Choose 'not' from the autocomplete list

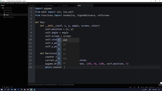[x=68, y=58]
